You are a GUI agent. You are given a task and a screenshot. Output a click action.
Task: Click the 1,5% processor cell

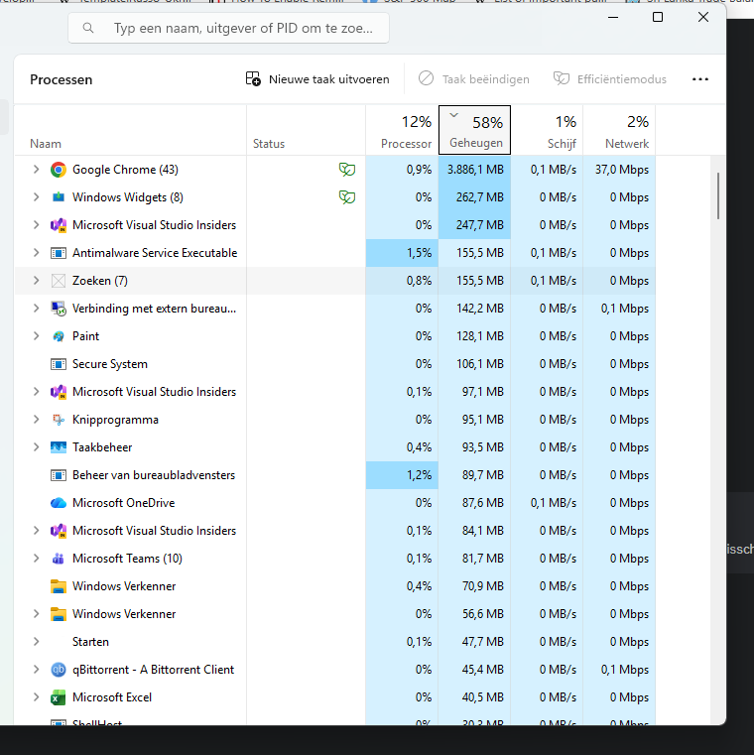click(402, 253)
